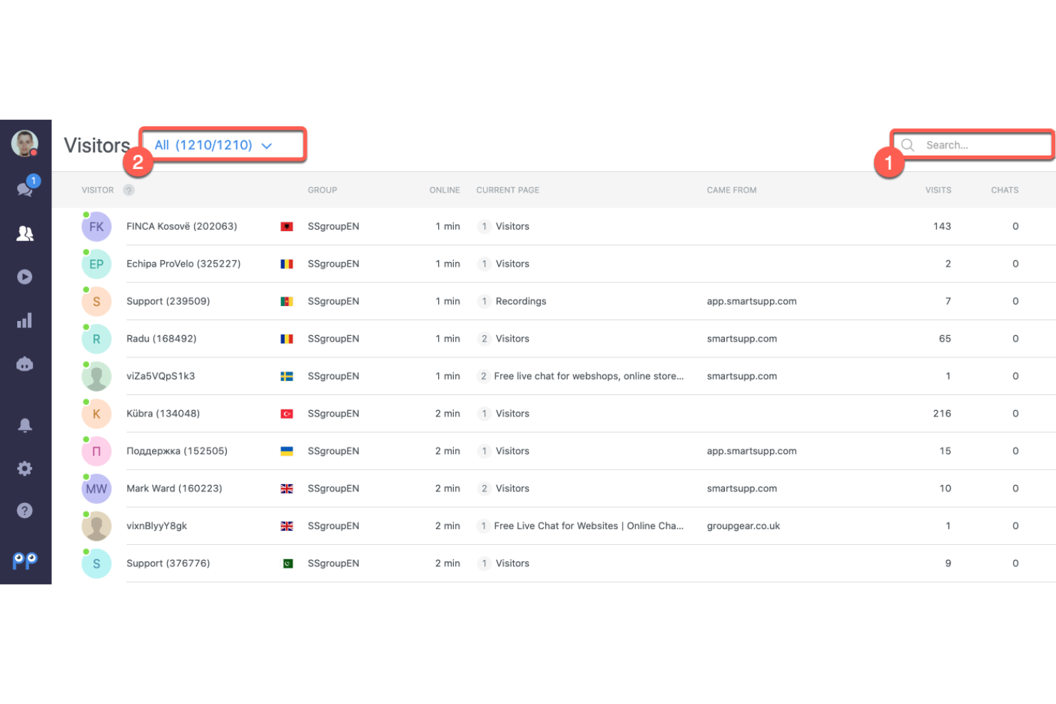Open the Settings gear icon

[25, 469]
